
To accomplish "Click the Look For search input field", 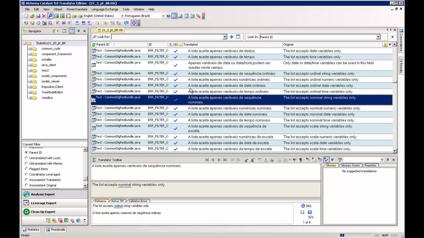I will point(167,37).
